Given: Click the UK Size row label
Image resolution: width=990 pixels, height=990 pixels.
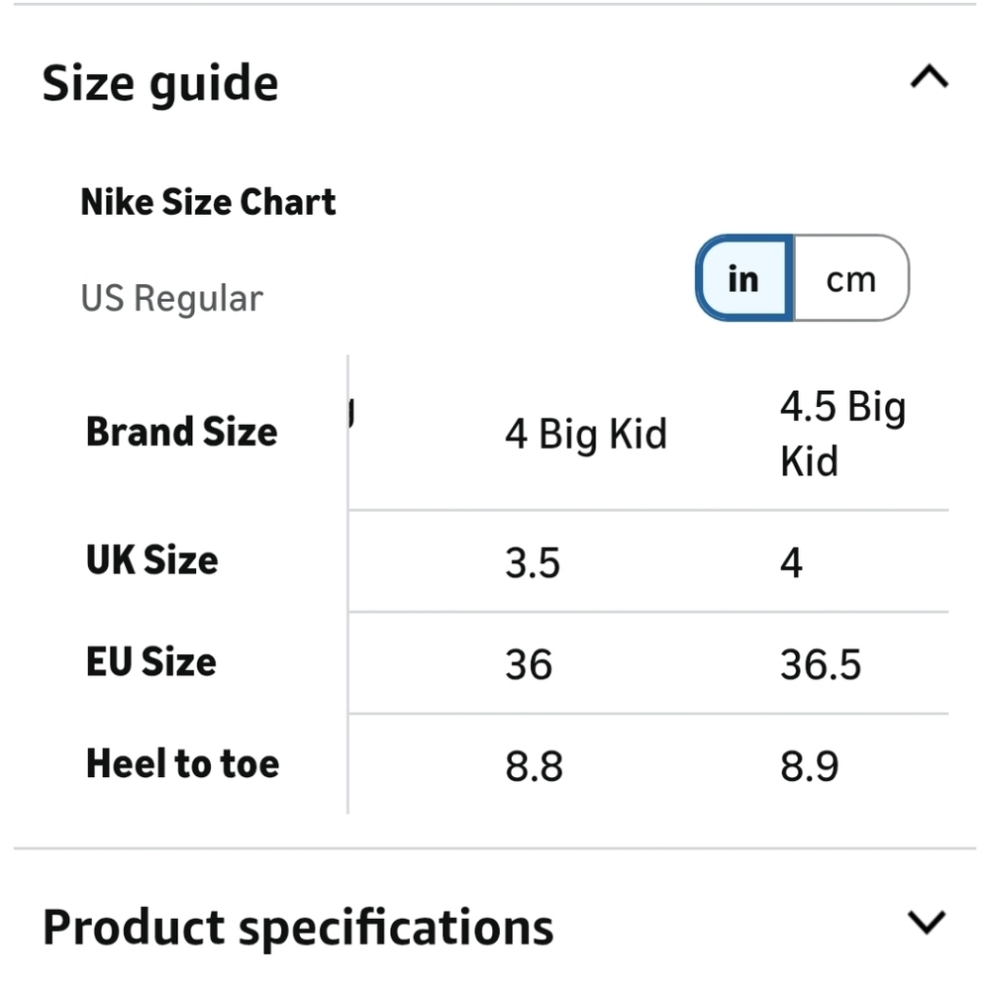Looking at the screenshot, I should [x=152, y=560].
